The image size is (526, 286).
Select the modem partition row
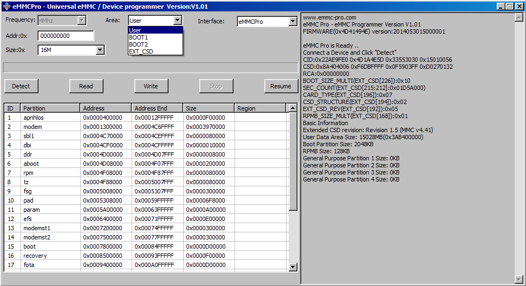(146, 127)
